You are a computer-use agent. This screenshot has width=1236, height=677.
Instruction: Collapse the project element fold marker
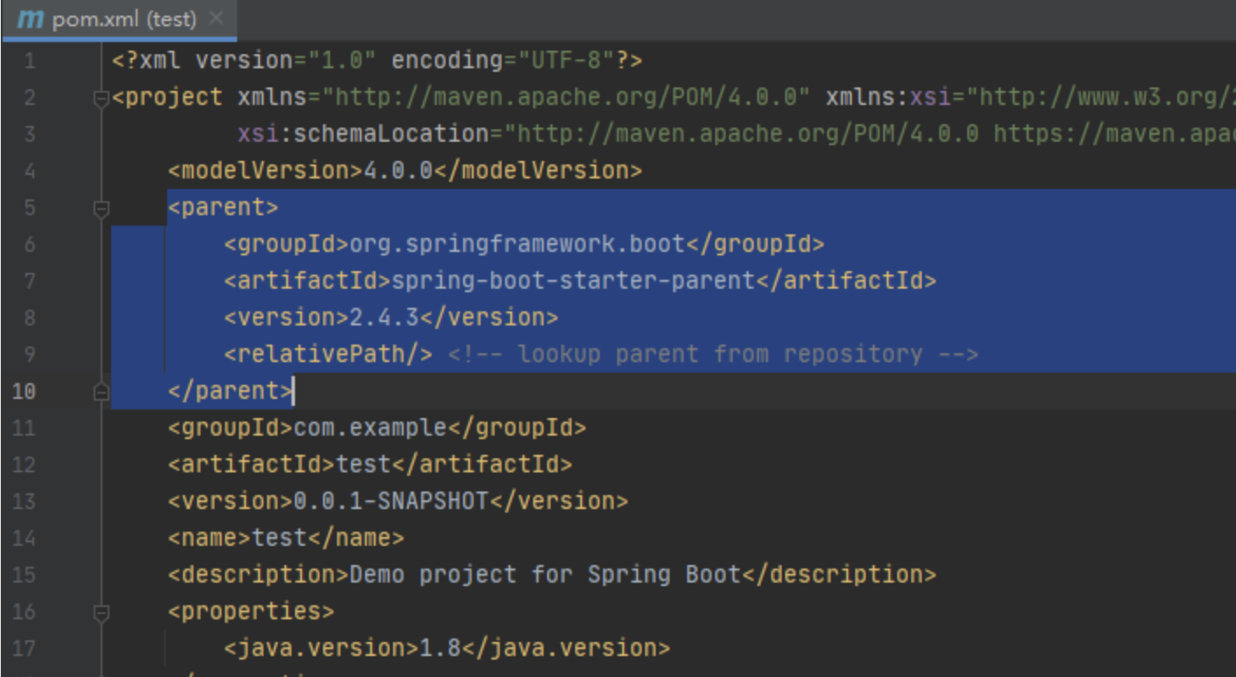tap(100, 96)
